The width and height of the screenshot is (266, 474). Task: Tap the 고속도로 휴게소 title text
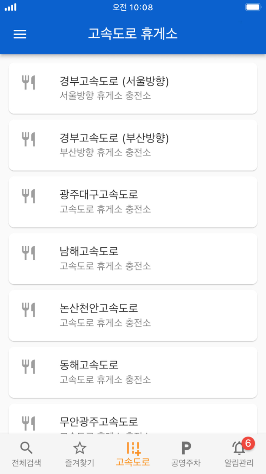point(133,34)
